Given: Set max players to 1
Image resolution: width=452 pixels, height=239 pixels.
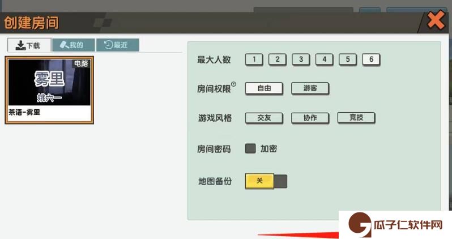Looking at the screenshot, I should pos(254,59).
